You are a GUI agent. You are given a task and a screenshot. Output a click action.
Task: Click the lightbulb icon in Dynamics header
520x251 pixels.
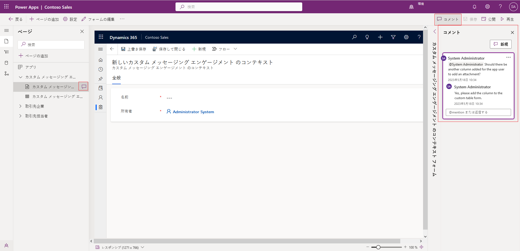click(x=367, y=37)
